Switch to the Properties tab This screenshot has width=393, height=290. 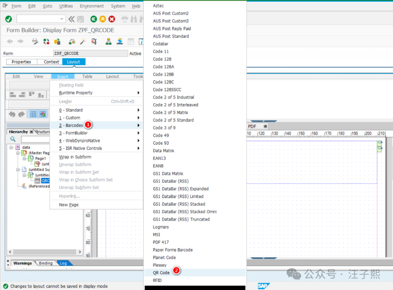tap(21, 62)
